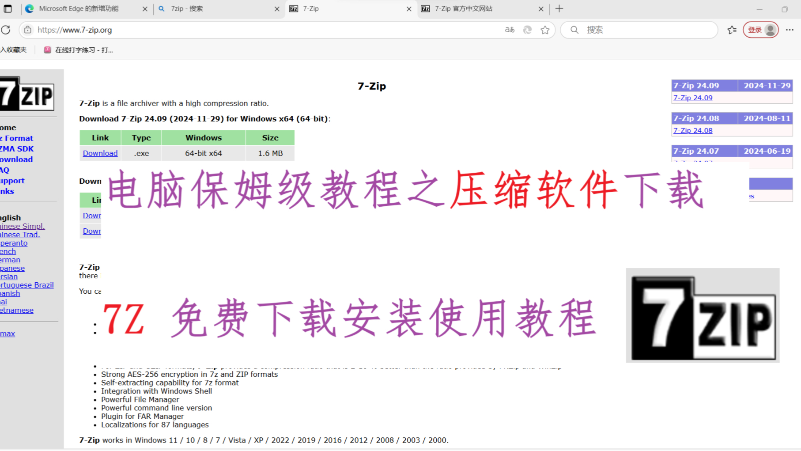Switch language to Portuguese Brazil
The image size is (801, 451).
tap(27, 285)
